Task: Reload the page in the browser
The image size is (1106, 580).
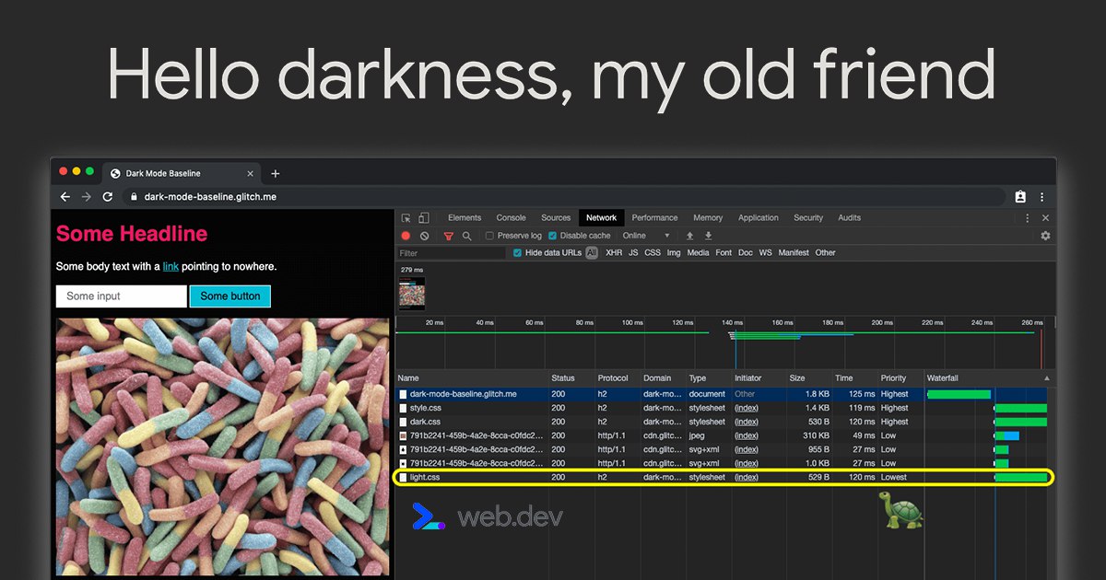Action: [108, 196]
